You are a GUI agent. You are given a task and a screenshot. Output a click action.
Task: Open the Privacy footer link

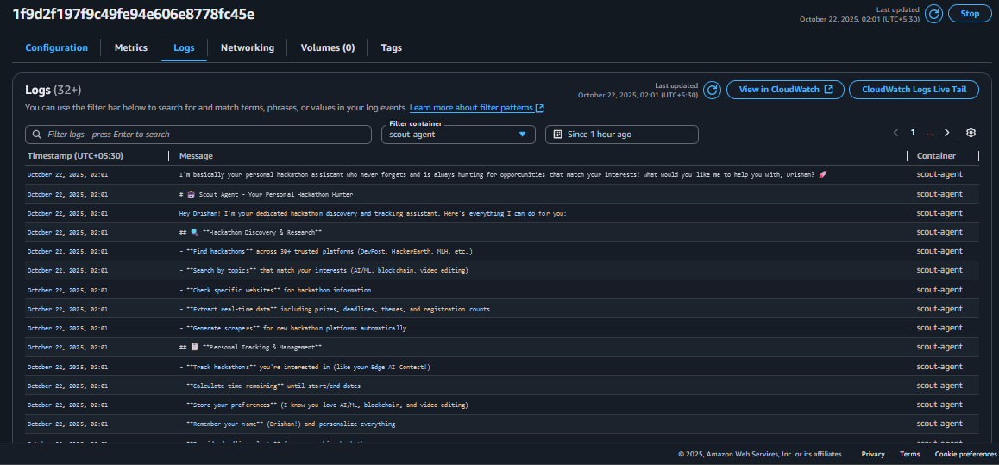(x=873, y=454)
